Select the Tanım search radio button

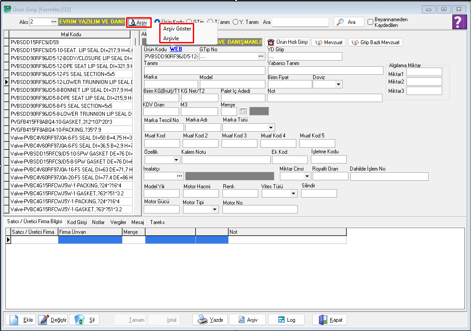click(x=210, y=22)
